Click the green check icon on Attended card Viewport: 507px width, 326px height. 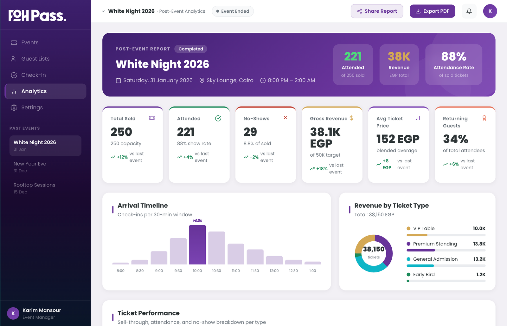(218, 118)
